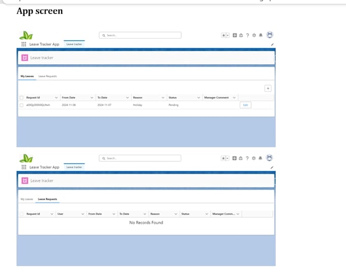Open Manager Comment column menu in My Leaves
Screen dimensions: 346x272
pos(234,98)
